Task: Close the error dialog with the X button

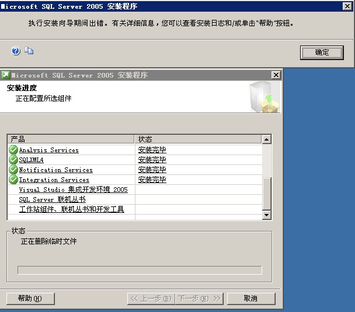Action: coord(347,6)
